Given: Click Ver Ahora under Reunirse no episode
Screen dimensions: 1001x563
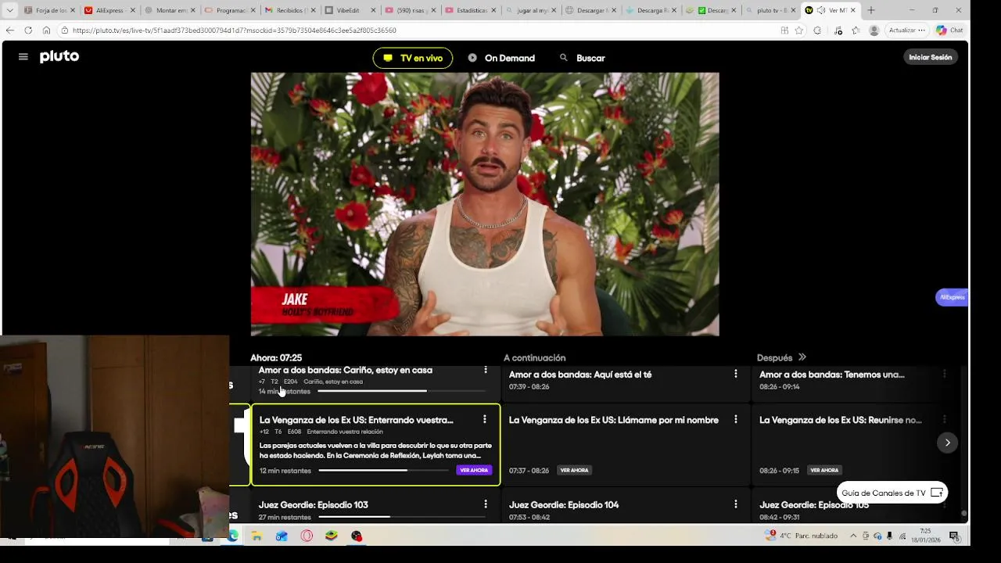Looking at the screenshot, I should pyautogui.click(x=824, y=470).
